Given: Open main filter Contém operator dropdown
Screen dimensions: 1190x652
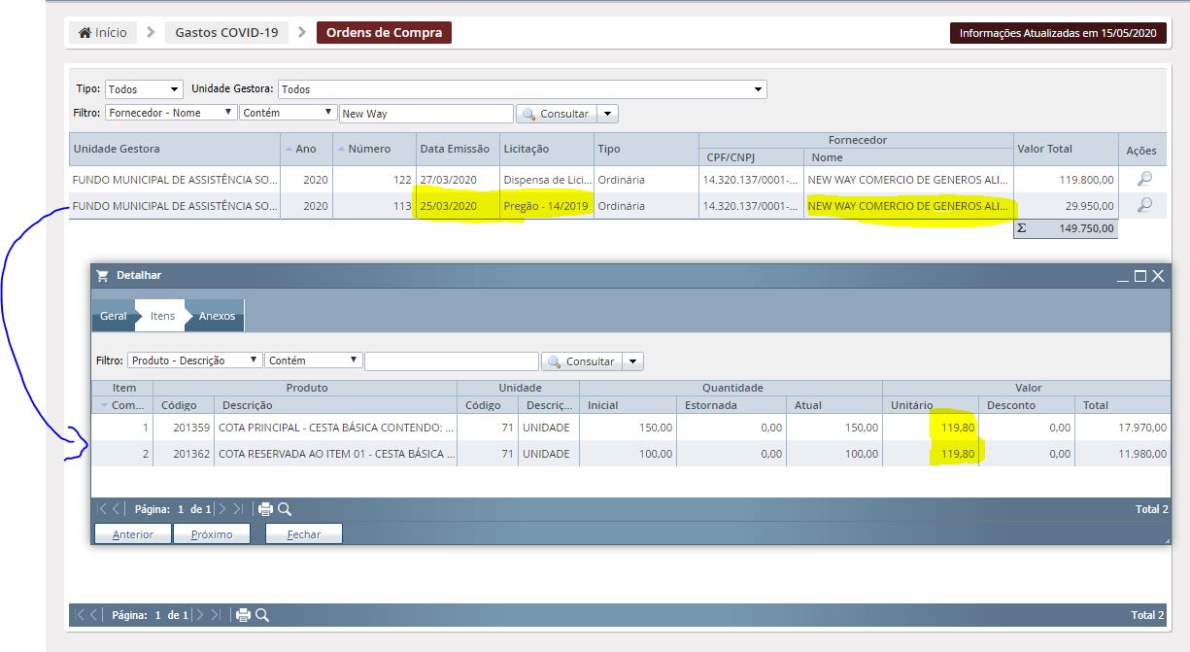Looking at the screenshot, I should 289,113.
